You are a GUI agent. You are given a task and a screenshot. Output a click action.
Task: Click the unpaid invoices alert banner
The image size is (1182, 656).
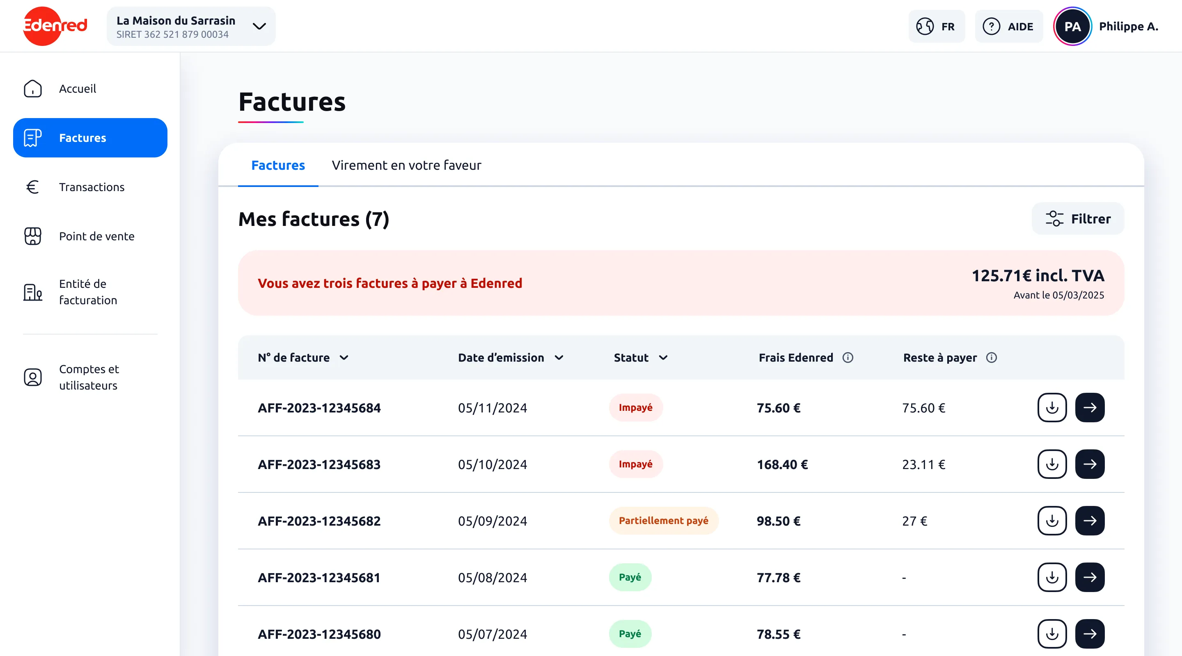point(681,283)
